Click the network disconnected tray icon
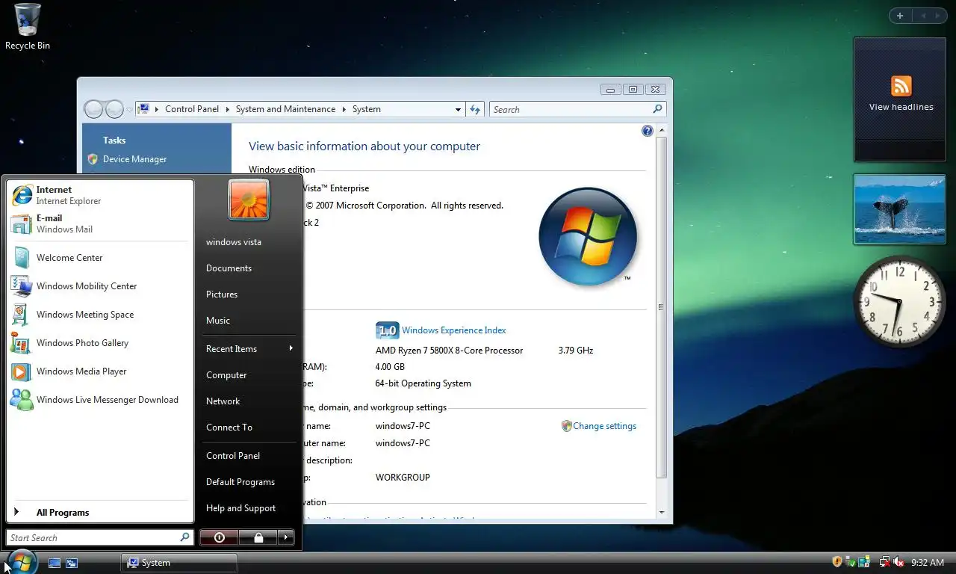The image size is (956, 574). (x=885, y=562)
